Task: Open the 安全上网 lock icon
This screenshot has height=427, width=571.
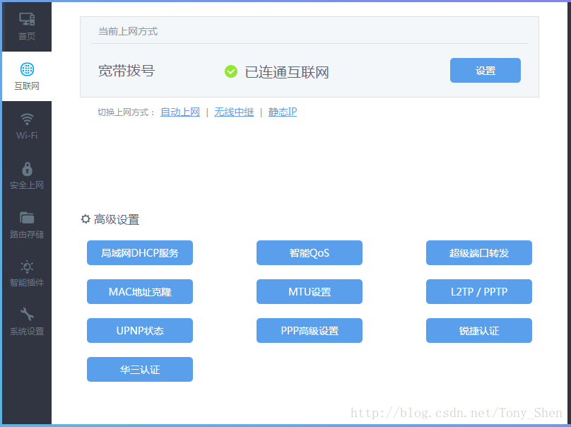Action: click(x=27, y=169)
